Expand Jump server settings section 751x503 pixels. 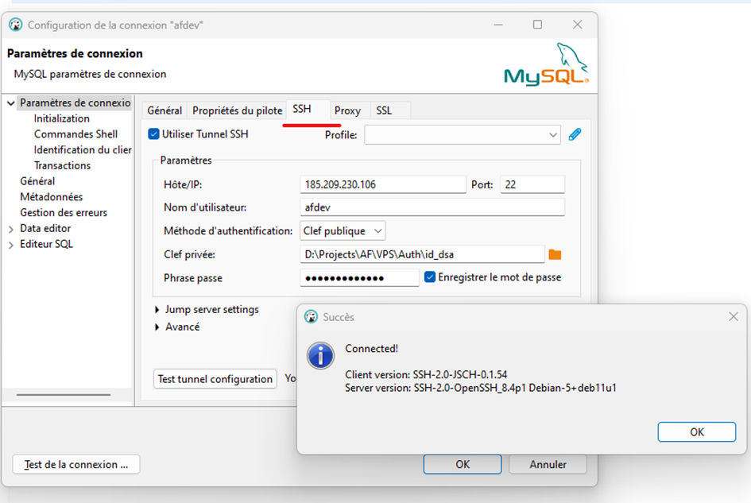[x=157, y=310]
